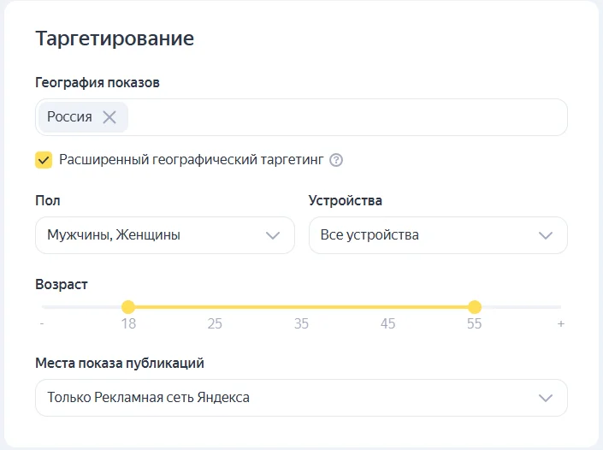Click the minus end of age scale
This screenshot has height=450, width=603.
[x=42, y=324]
